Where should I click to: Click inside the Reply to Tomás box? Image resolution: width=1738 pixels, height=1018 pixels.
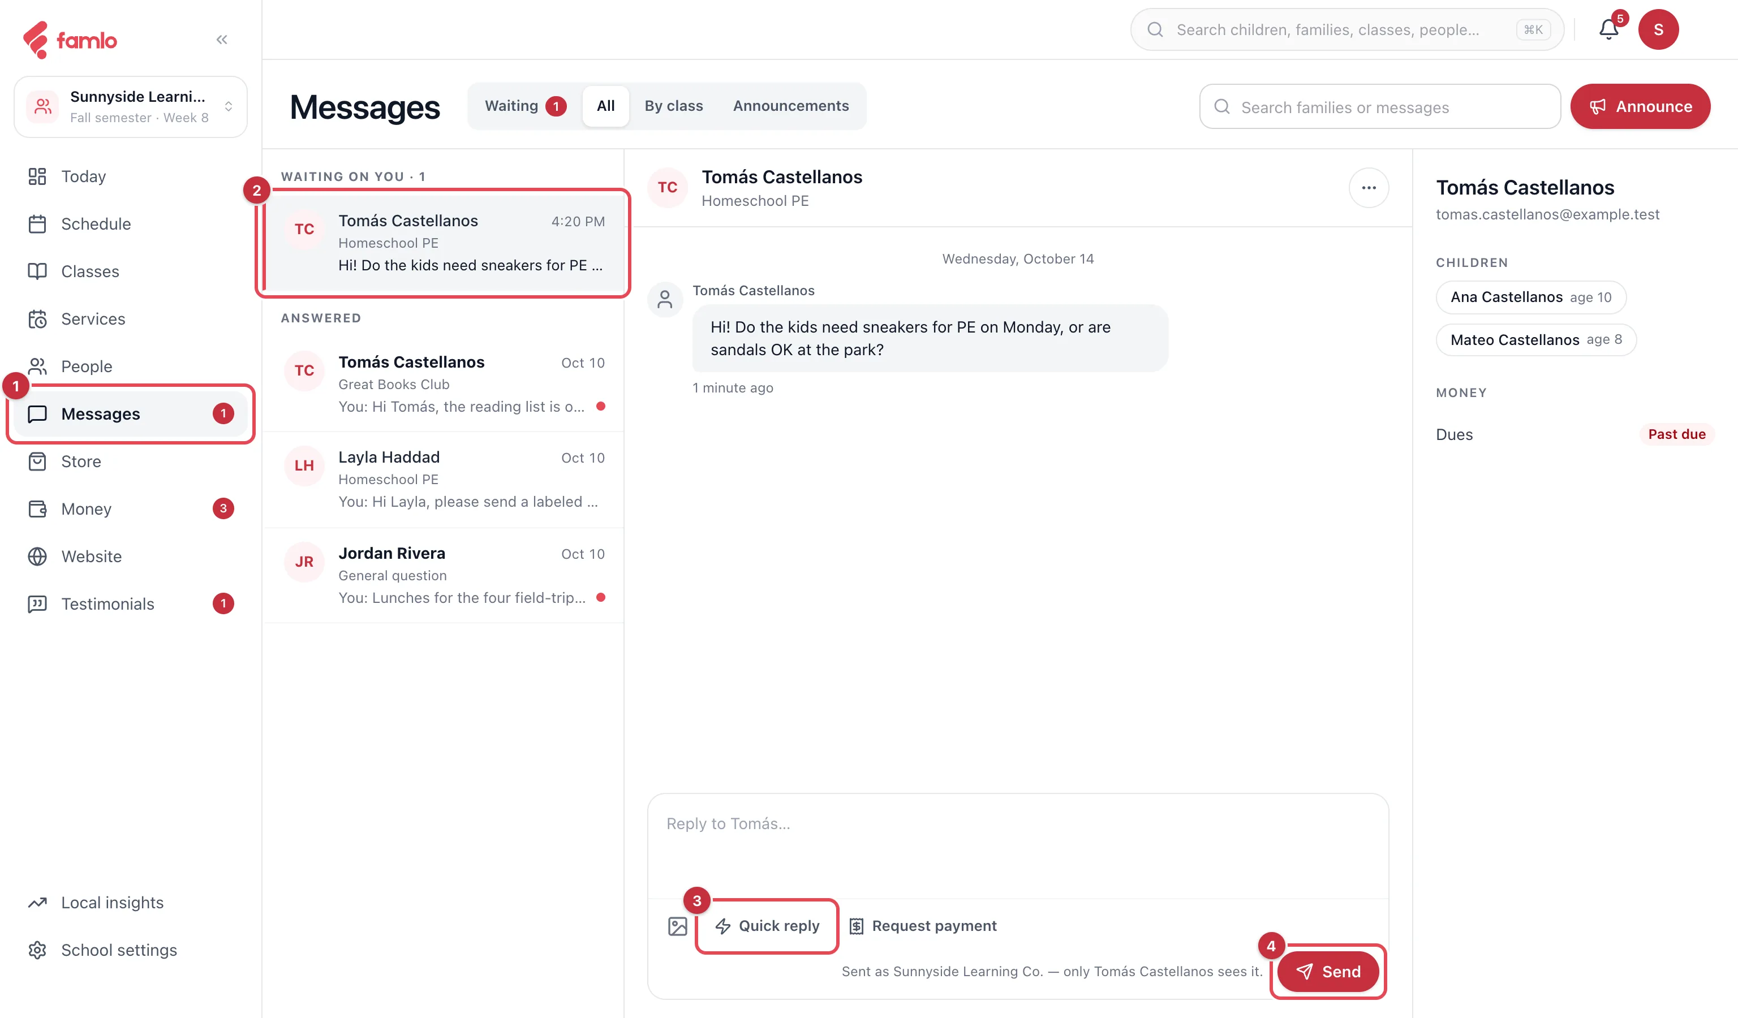[x=1017, y=847]
